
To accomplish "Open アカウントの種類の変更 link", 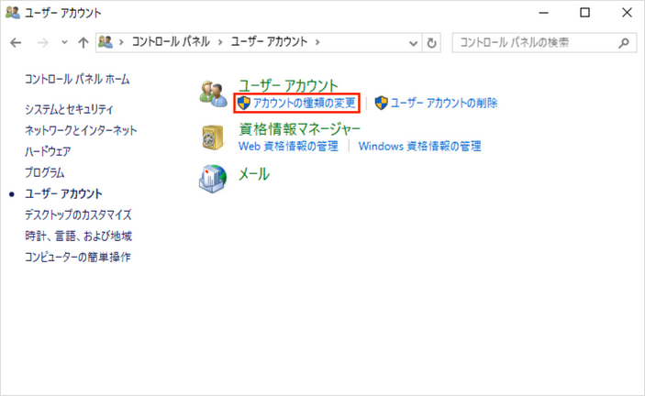I will point(303,103).
